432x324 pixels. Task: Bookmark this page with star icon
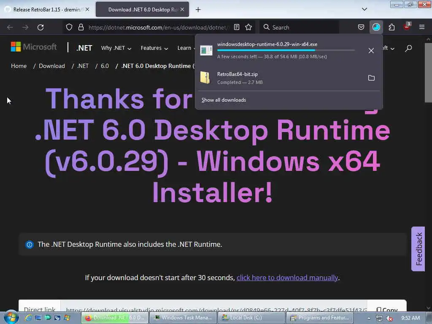pyautogui.click(x=248, y=27)
